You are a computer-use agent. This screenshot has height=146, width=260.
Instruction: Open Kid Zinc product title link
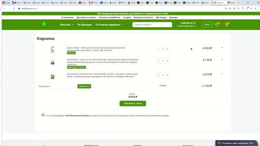click(102, 75)
